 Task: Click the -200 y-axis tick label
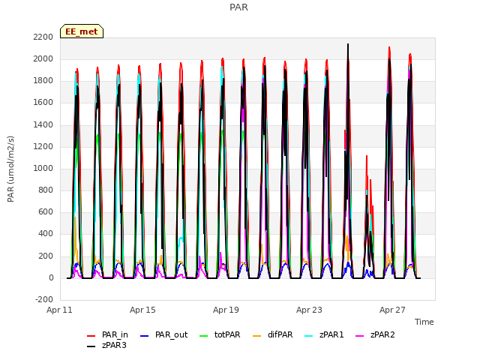(44, 300)
